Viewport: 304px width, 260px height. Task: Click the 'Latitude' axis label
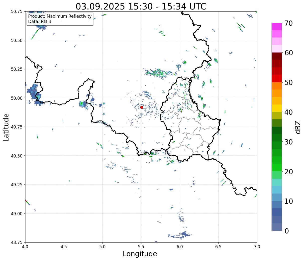[x=6, y=127]
